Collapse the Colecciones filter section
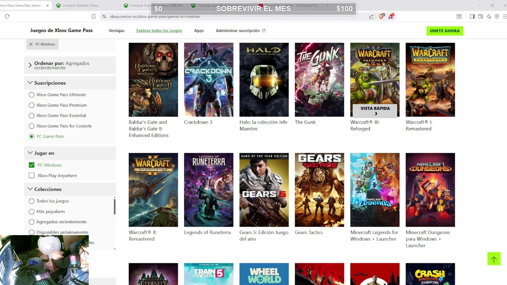Viewport: 507px width, 285px height. coord(70,189)
